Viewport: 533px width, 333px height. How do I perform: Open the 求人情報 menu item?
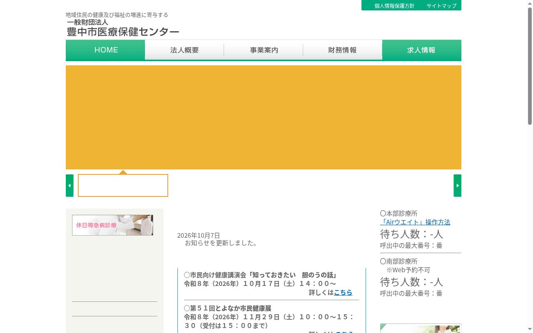(x=422, y=50)
